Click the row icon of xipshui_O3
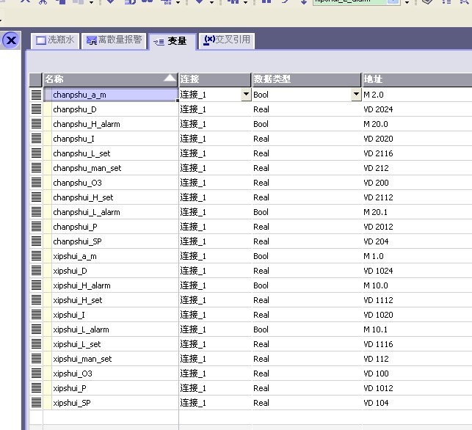This screenshot has width=472, height=430. 36,373
